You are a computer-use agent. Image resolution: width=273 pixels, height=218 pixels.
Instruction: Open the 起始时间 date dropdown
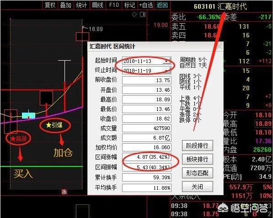click(x=166, y=61)
